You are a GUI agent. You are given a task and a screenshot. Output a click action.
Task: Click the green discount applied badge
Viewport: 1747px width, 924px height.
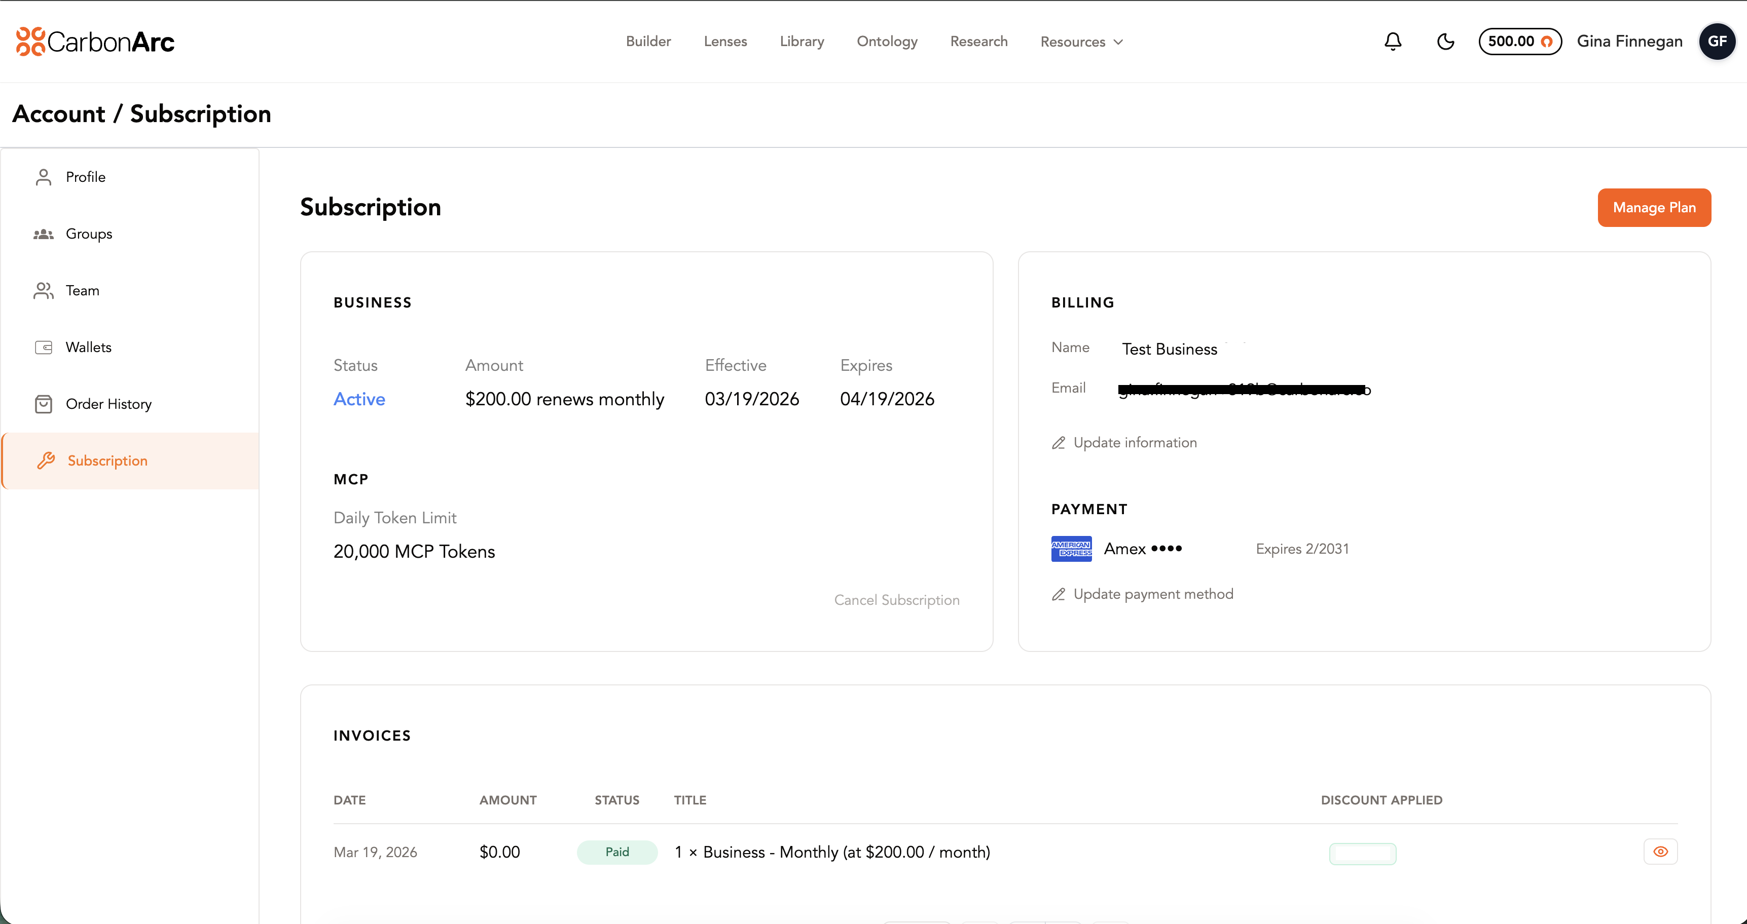click(x=1362, y=853)
